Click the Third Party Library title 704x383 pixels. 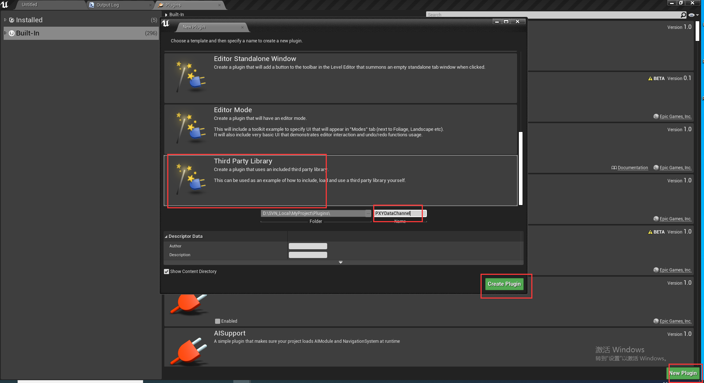(243, 161)
